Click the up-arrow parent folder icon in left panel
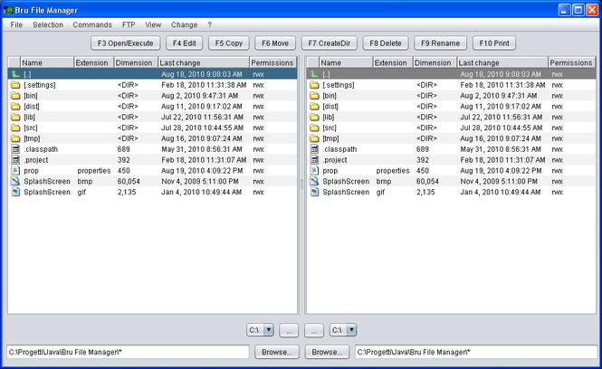The height and width of the screenshot is (369, 602). [x=15, y=74]
